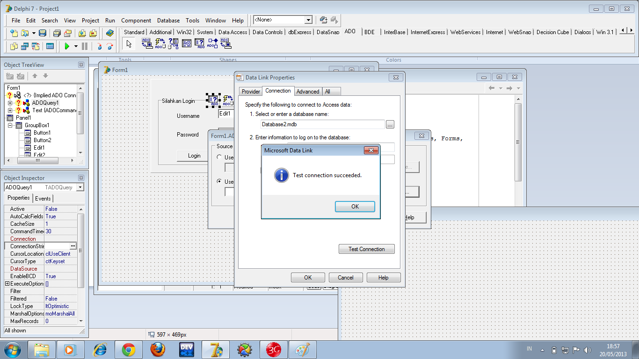Click the Delphi help book icon
The height and width of the screenshot is (359, 639).
tap(110, 33)
